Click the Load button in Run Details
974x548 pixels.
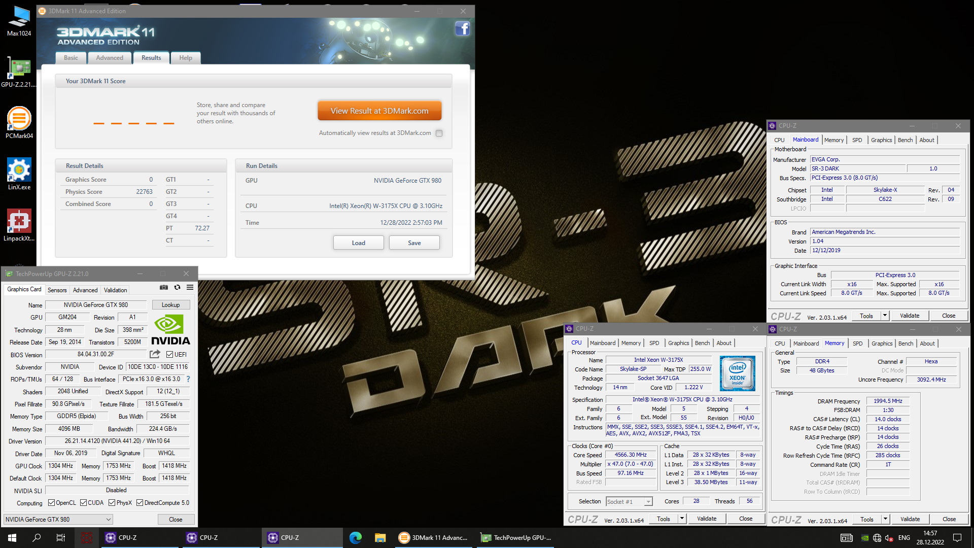click(359, 243)
